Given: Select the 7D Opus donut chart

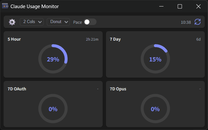Looking at the screenshot, I should [155, 109].
